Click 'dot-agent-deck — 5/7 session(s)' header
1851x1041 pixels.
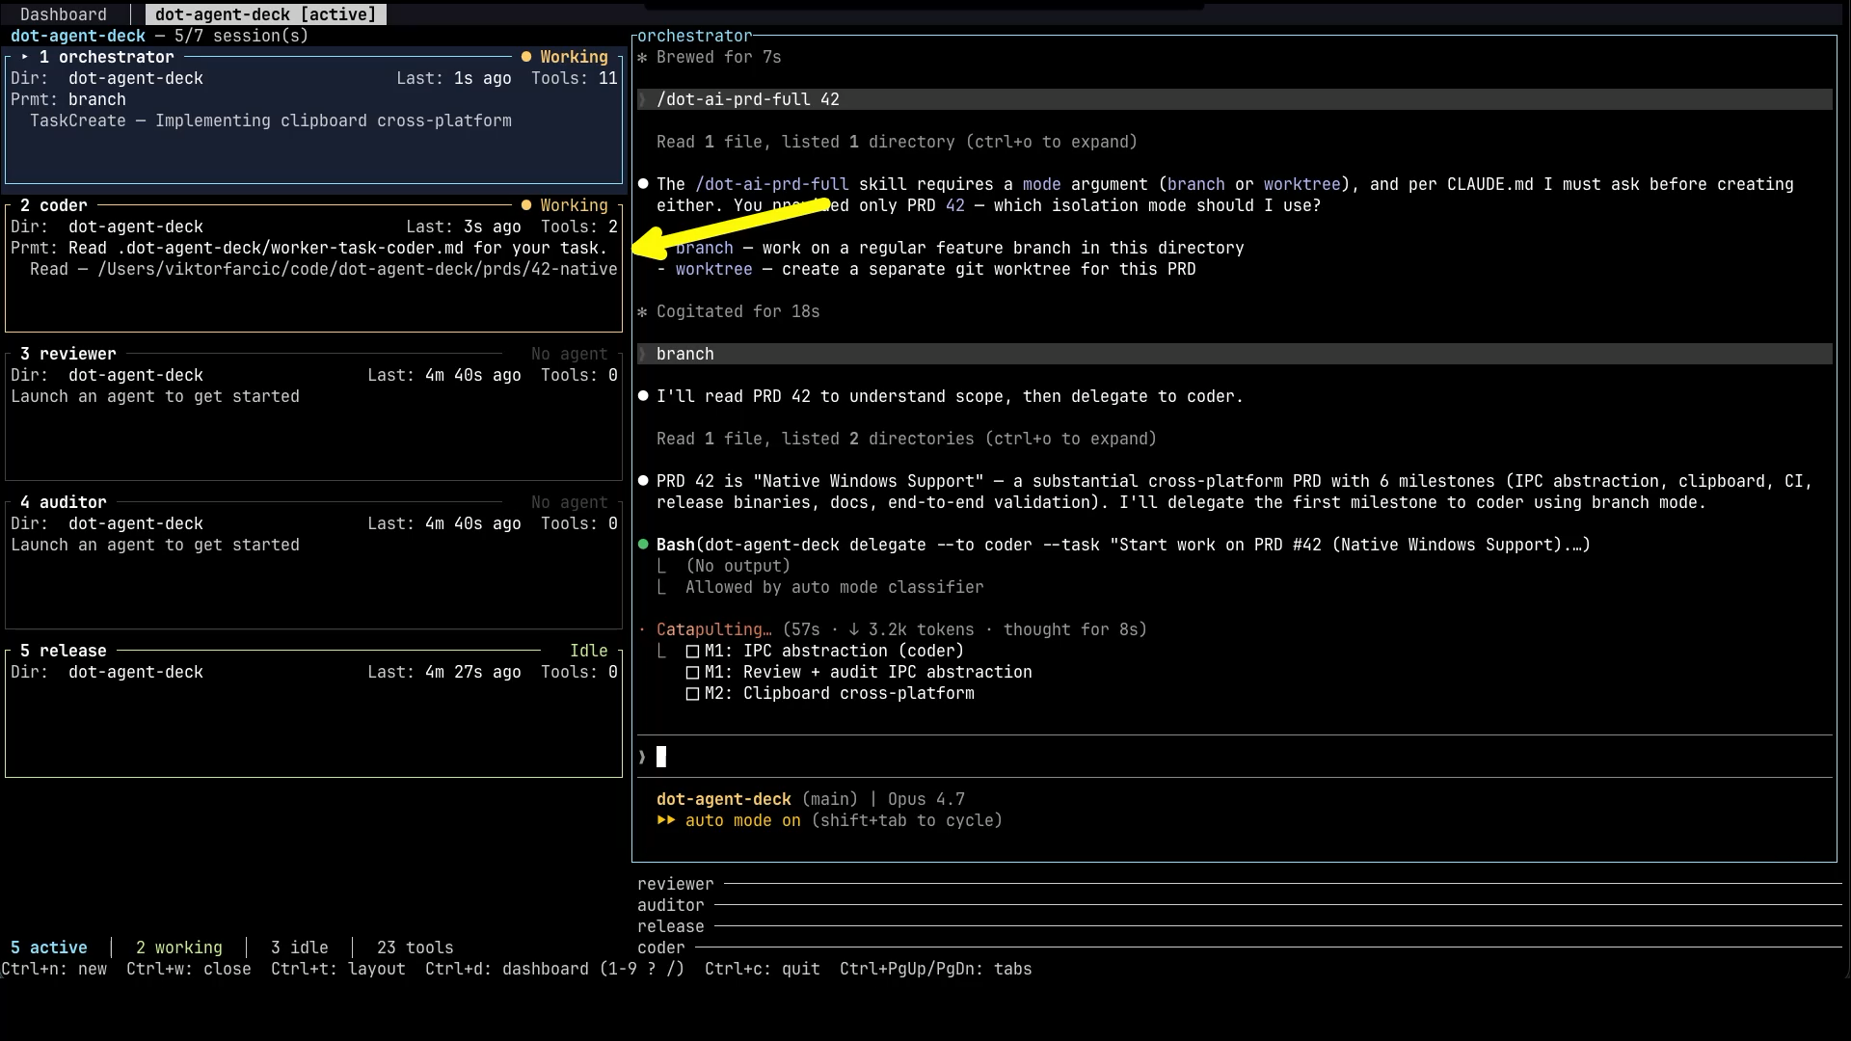[160, 36]
